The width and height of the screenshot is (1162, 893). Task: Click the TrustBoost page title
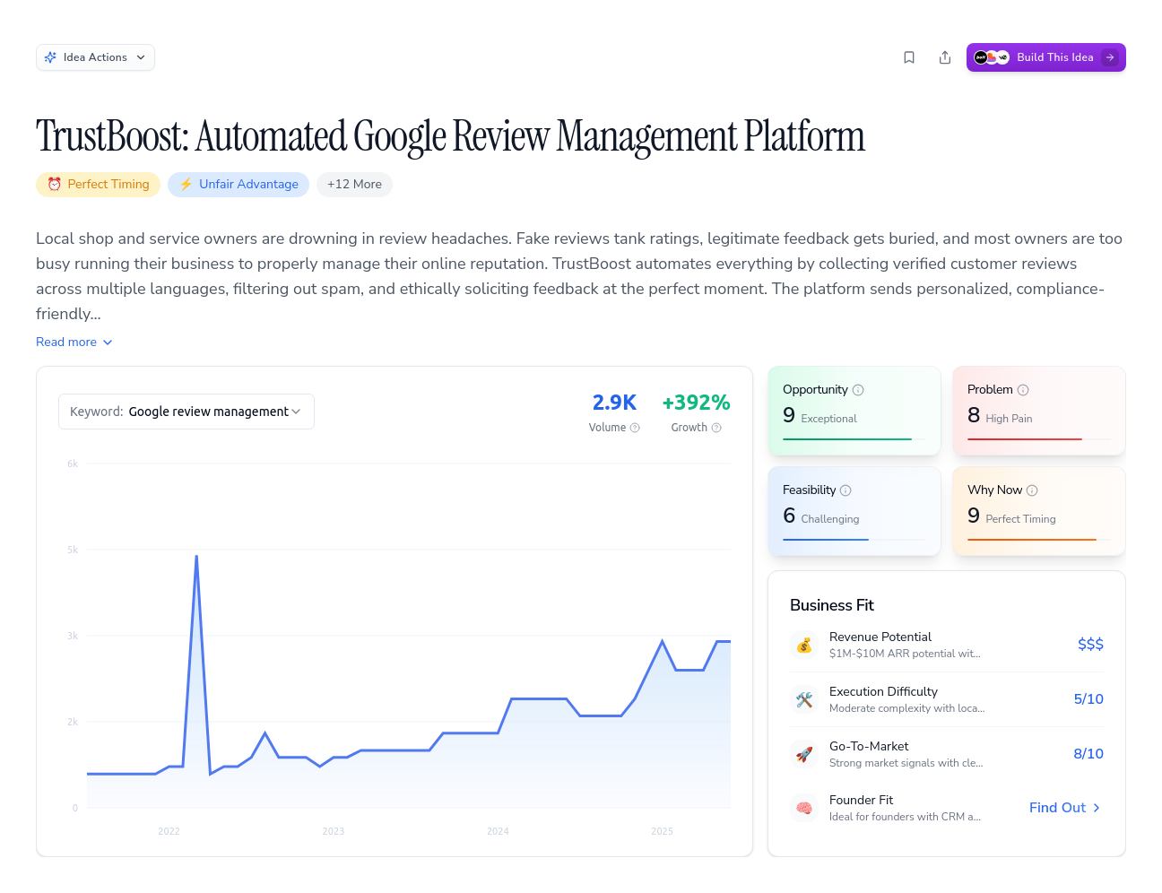[450, 136]
